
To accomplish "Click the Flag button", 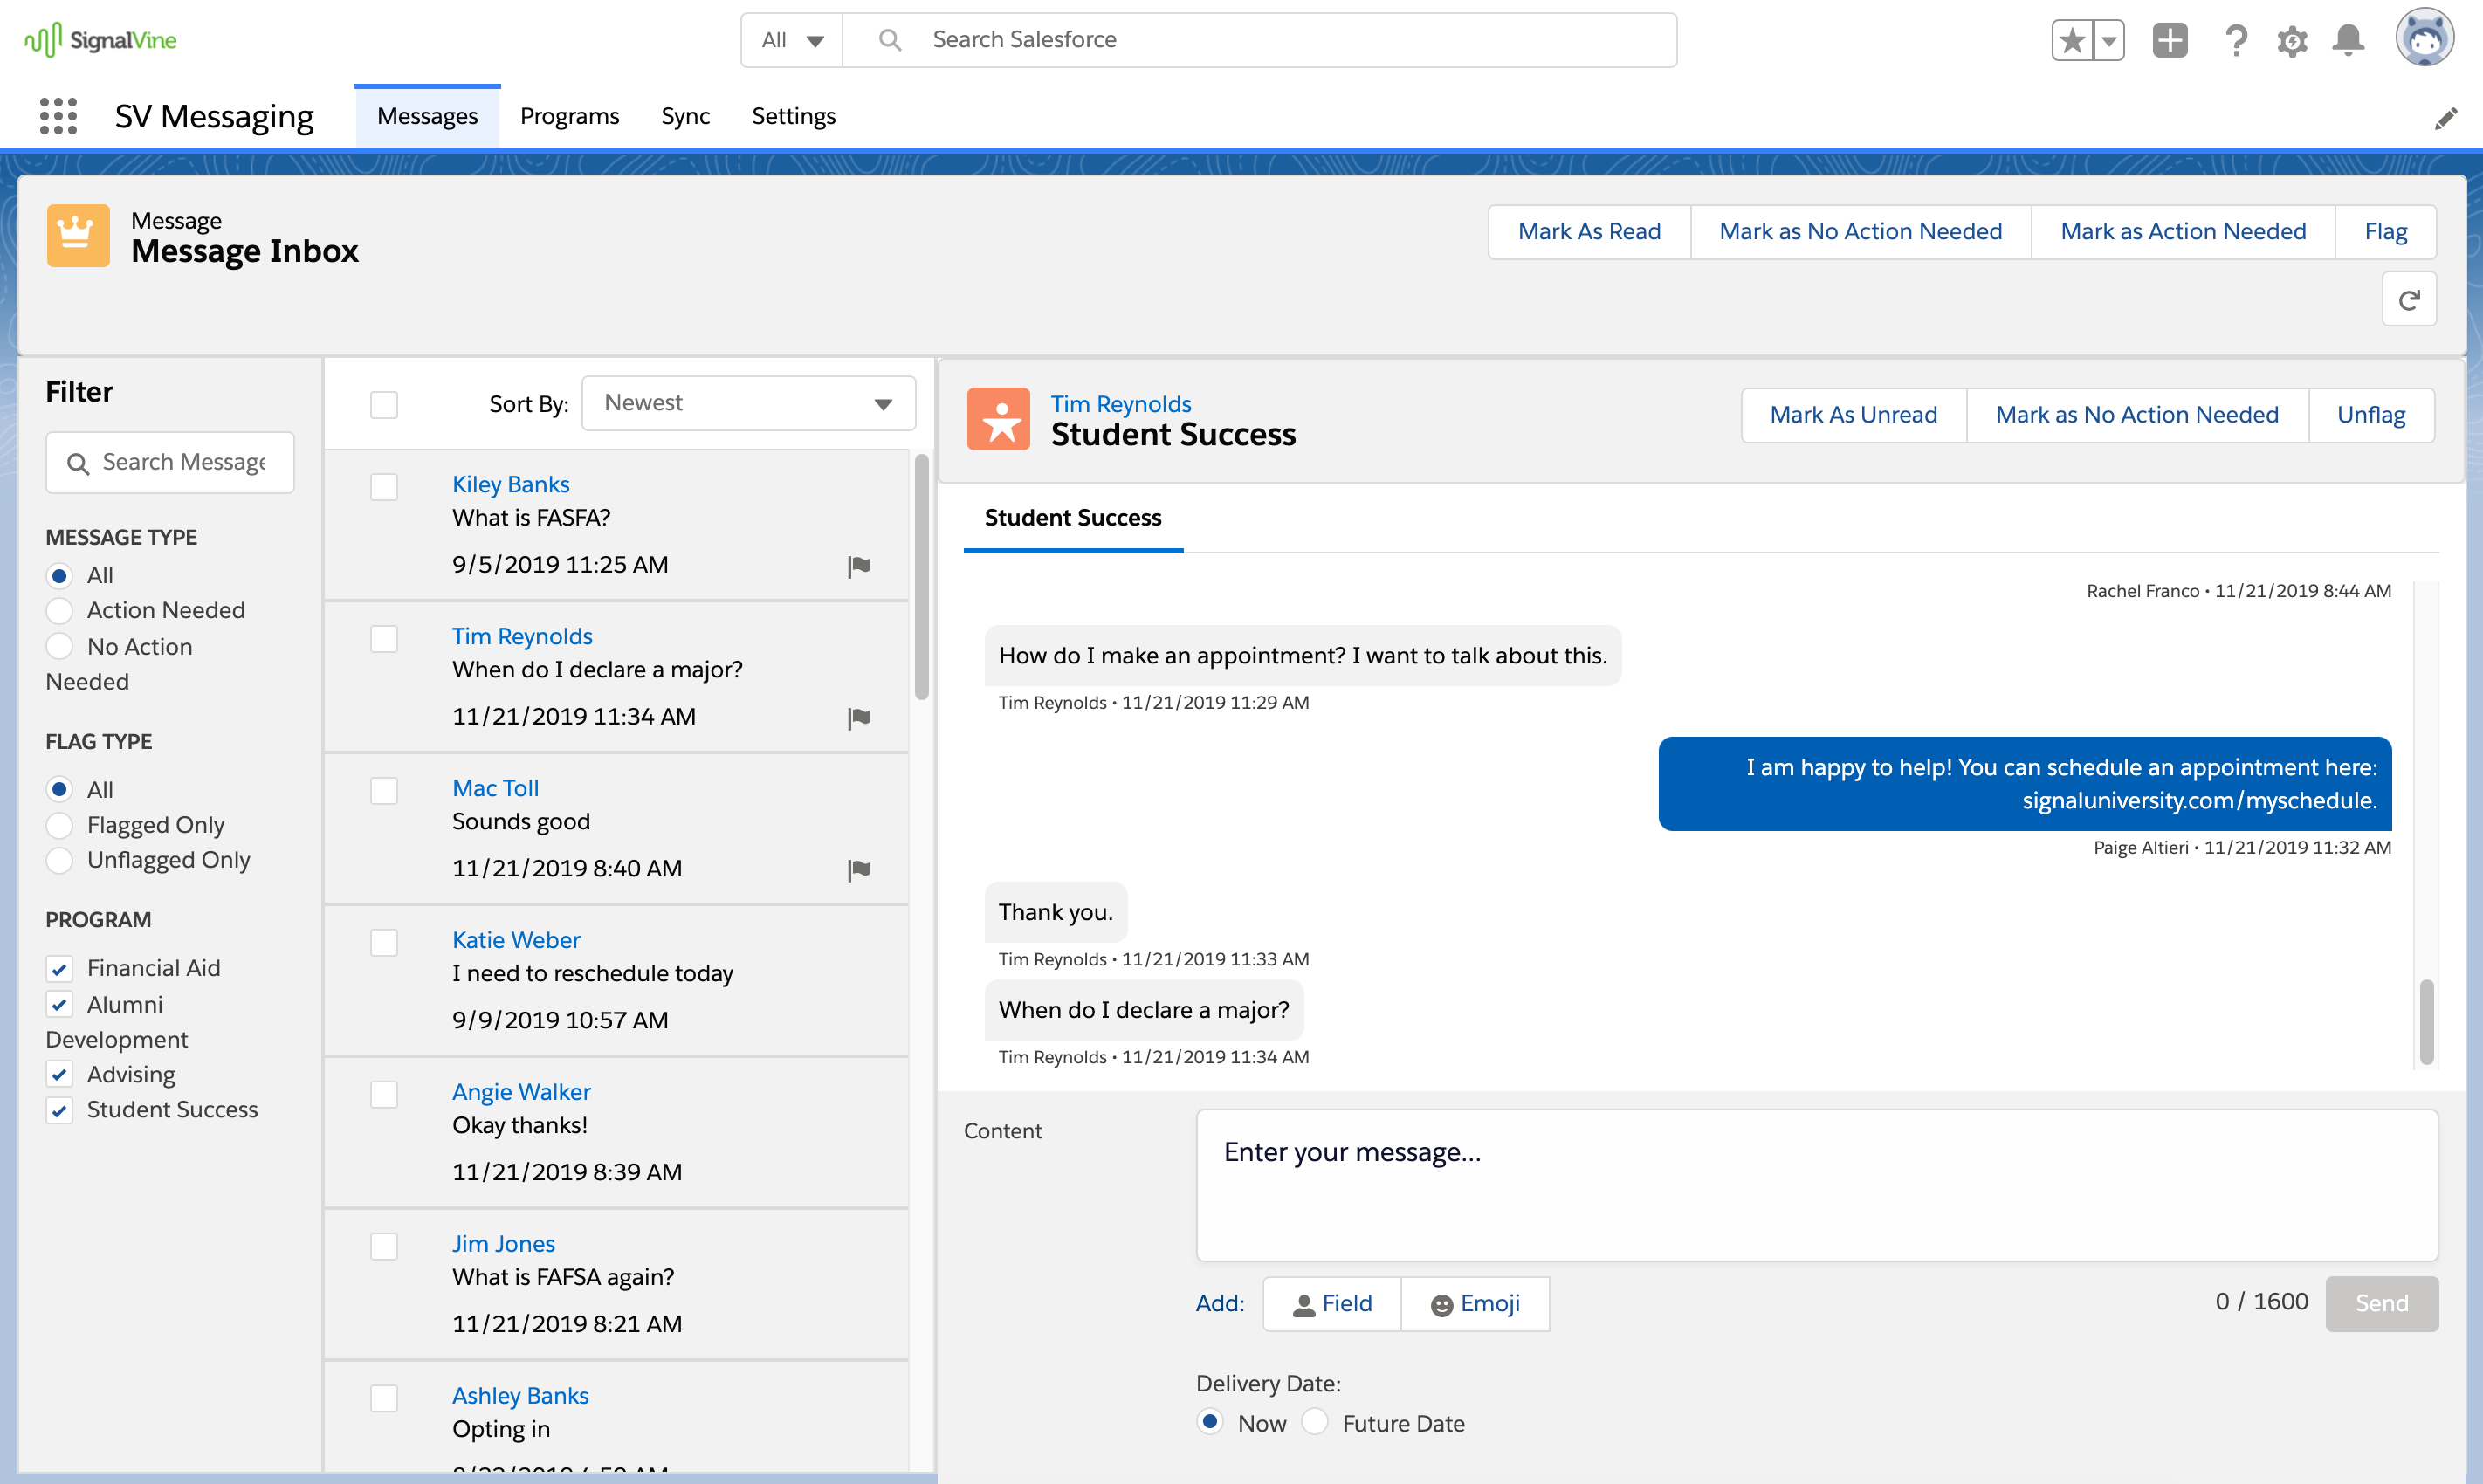I will click(2385, 232).
